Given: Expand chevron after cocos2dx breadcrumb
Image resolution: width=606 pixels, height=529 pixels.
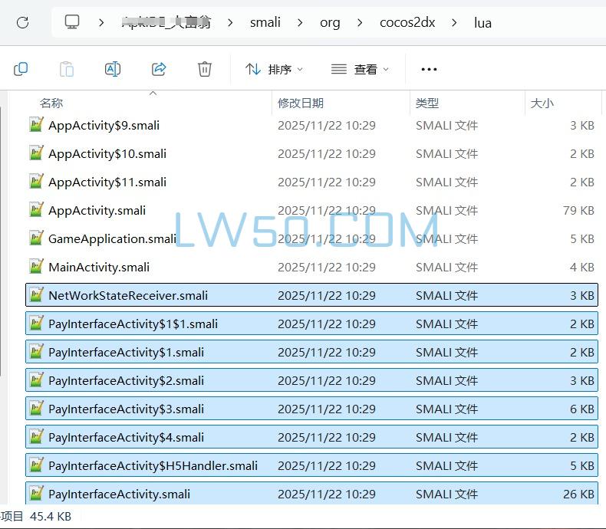Looking at the screenshot, I should (x=454, y=23).
